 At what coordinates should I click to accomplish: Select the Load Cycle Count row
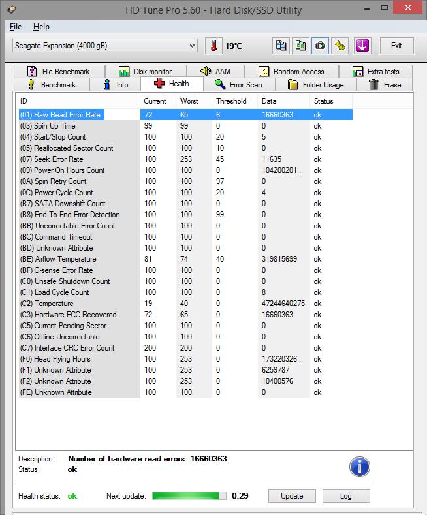coord(185,292)
